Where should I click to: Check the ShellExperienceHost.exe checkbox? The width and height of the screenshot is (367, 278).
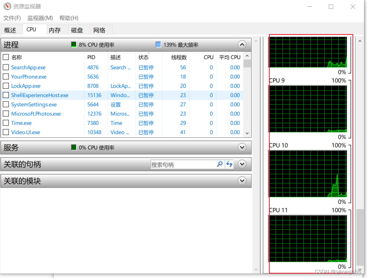pos(6,95)
